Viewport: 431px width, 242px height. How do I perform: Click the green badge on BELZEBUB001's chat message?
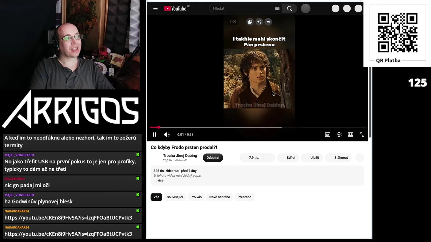[x=138, y=178]
